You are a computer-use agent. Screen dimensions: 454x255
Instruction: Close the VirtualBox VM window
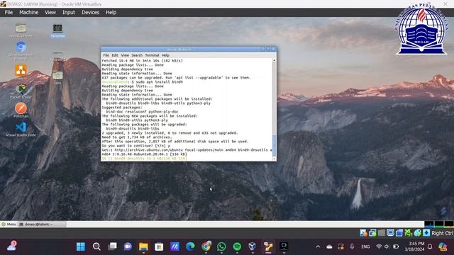445,4
